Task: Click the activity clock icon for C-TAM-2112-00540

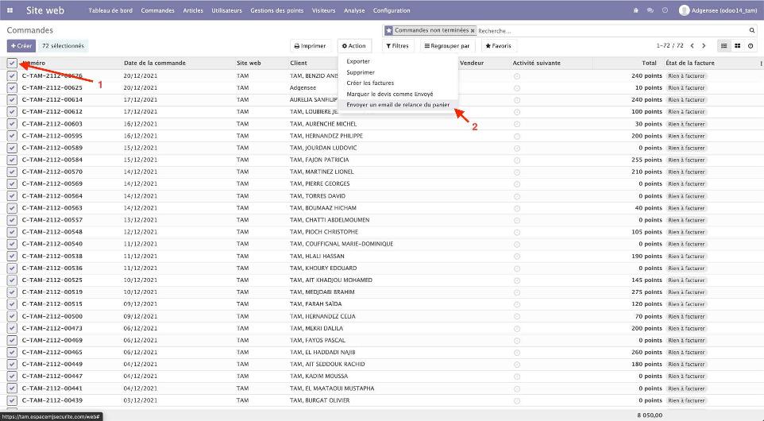Action: click(x=517, y=244)
